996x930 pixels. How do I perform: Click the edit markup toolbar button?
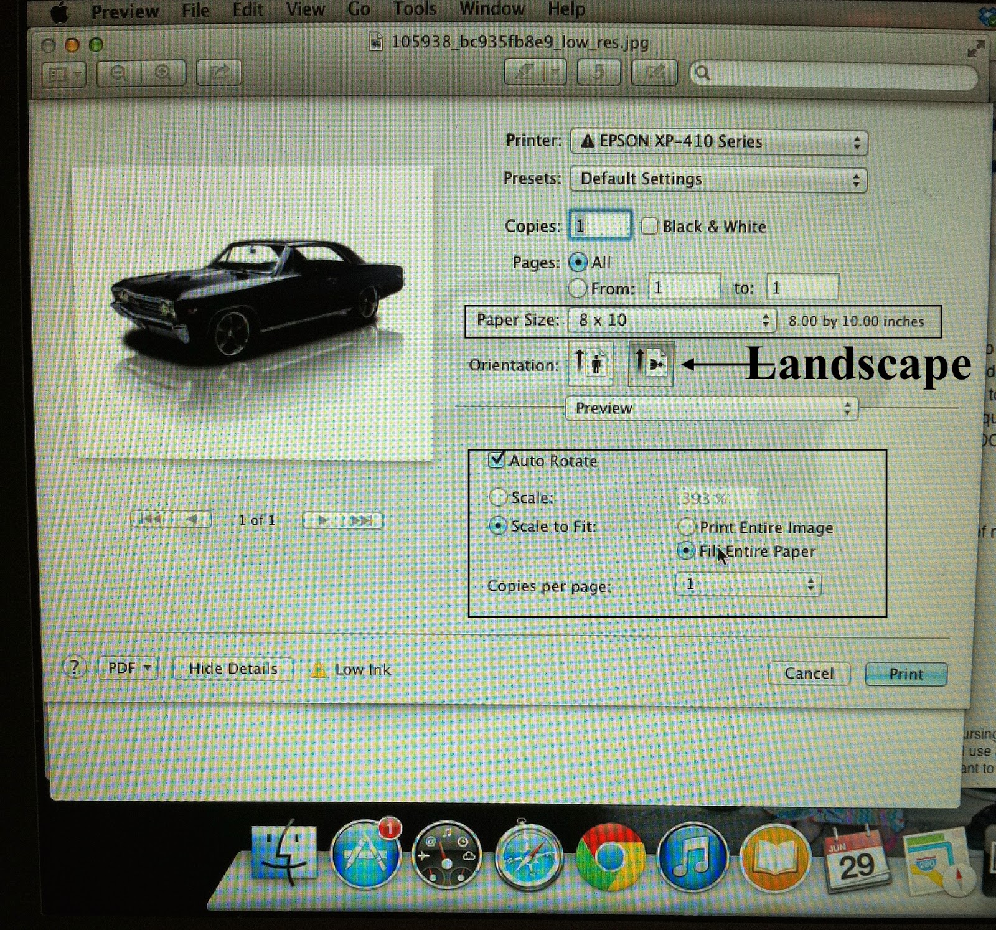pos(654,73)
